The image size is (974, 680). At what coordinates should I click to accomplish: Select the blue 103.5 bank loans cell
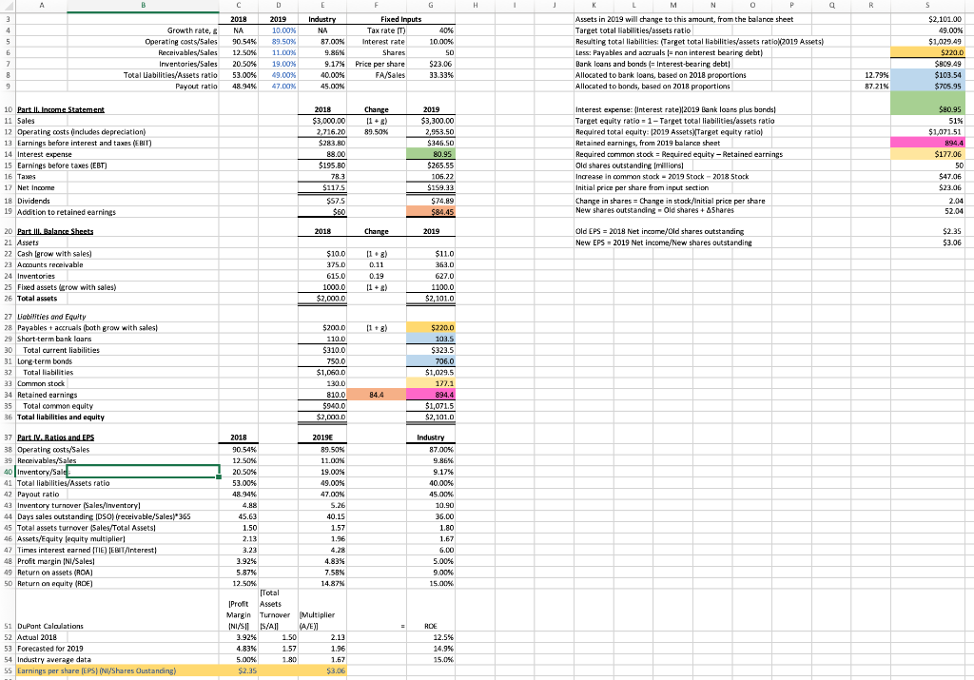431,340
